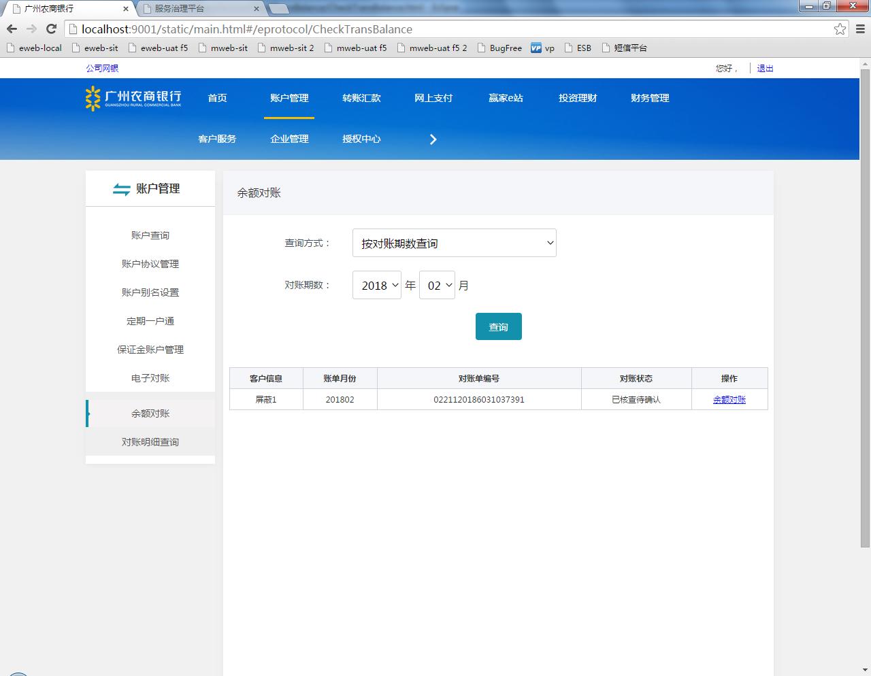Select the 投资理财 menu
871x676 pixels.
click(x=578, y=98)
